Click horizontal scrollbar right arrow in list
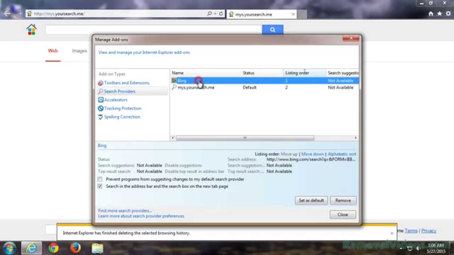Image resolution: width=454 pixels, height=255 pixels. click(356, 138)
